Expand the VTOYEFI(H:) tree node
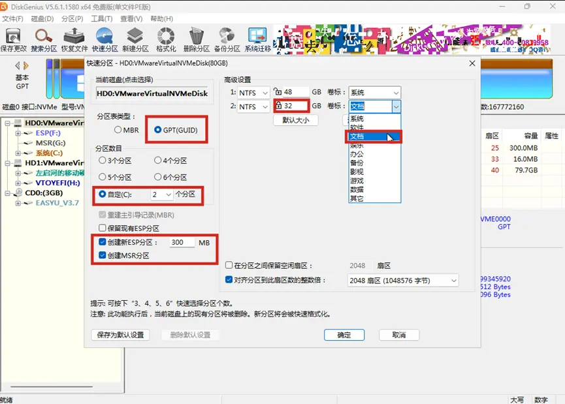 pos(18,183)
